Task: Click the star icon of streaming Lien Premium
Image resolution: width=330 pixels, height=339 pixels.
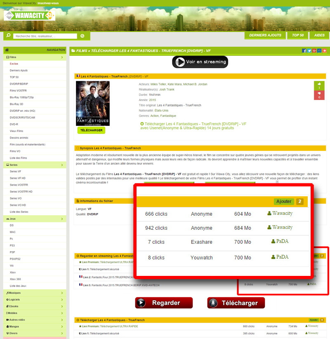Action: coord(80,262)
